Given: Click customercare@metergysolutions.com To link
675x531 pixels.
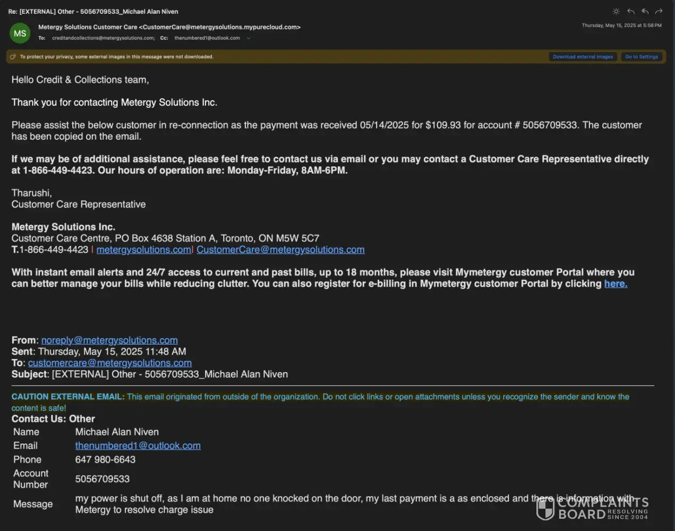Looking at the screenshot, I should tap(110, 363).
